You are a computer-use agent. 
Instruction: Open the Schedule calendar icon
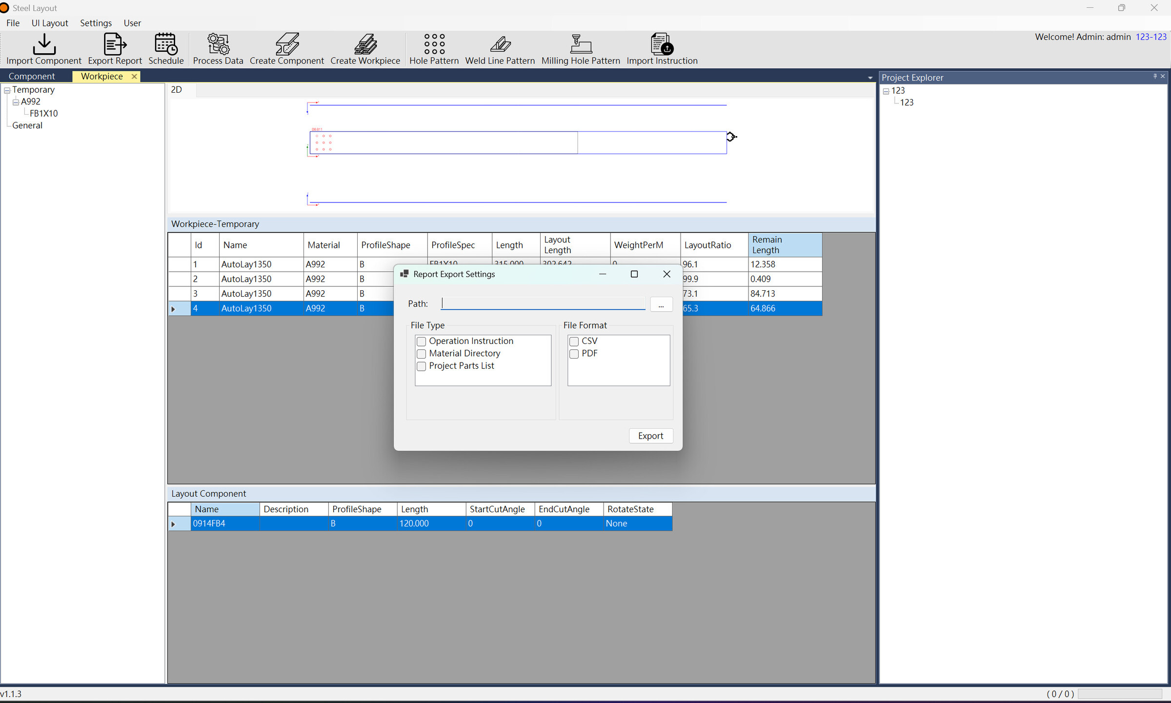pyautogui.click(x=166, y=49)
